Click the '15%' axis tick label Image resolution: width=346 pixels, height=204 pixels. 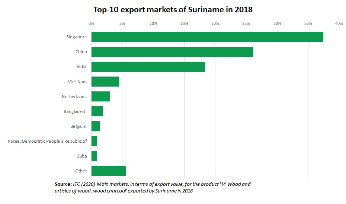coord(184,23)
